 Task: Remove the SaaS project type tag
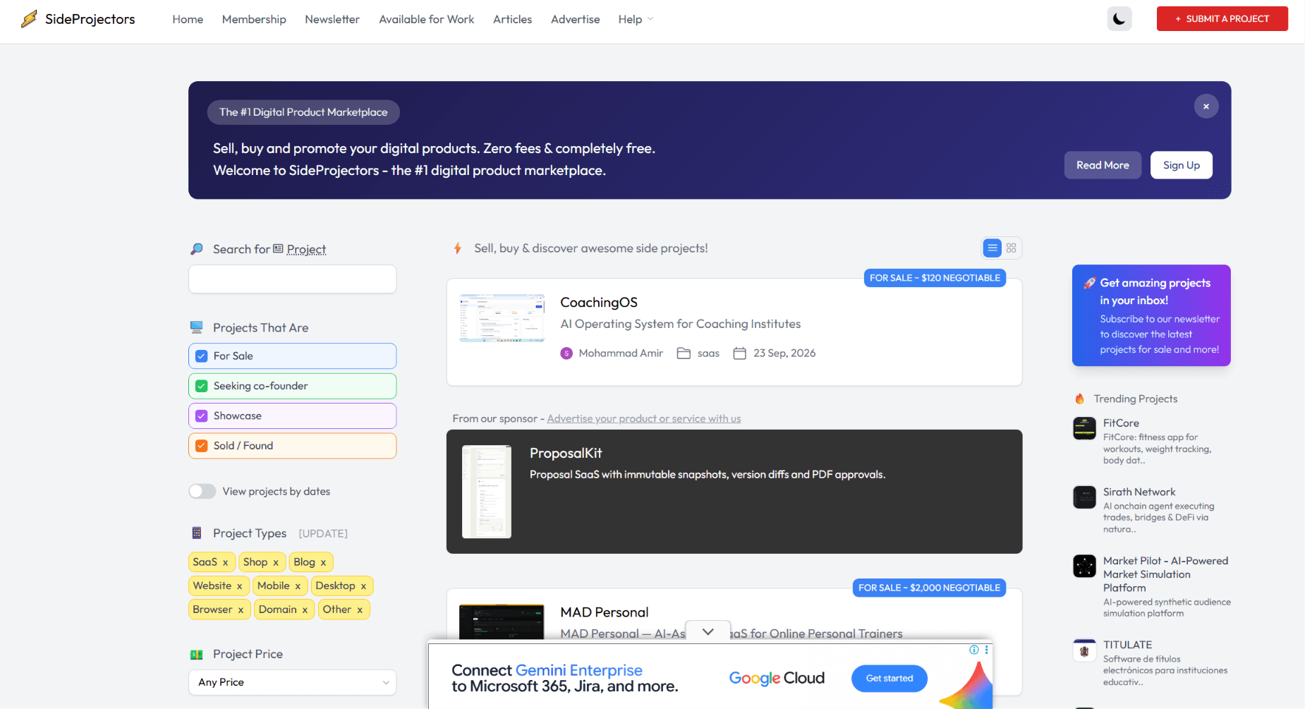click(x=225, y=563)
